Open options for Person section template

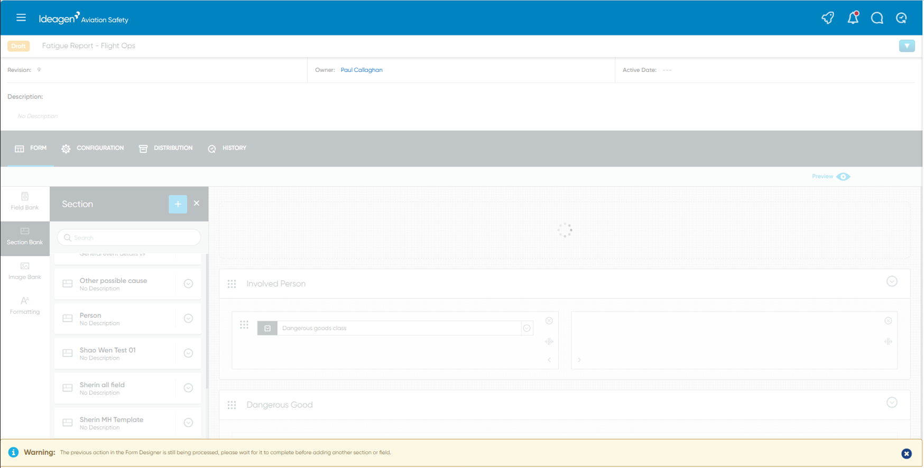pos(188,319)
